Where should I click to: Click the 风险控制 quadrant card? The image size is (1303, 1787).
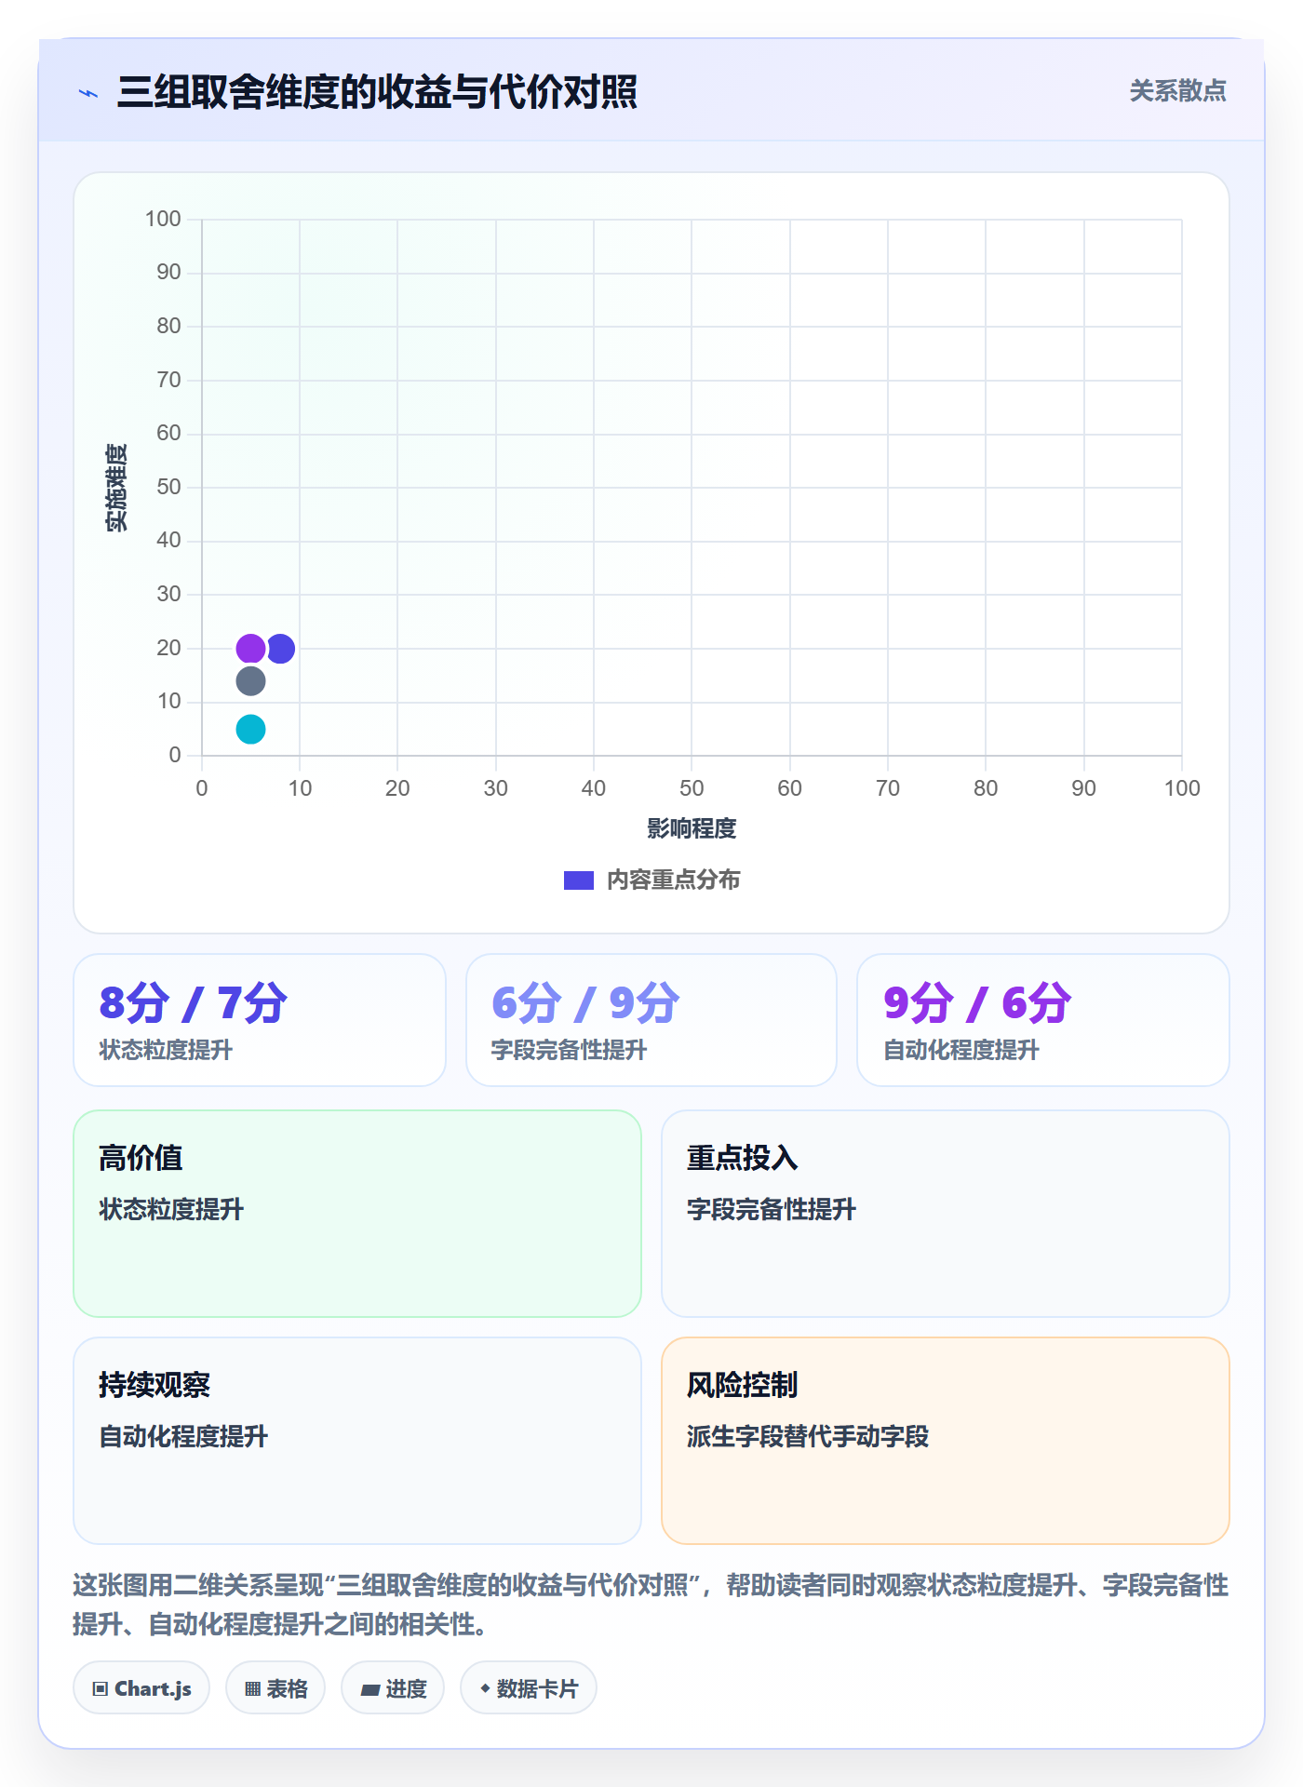946,1441
